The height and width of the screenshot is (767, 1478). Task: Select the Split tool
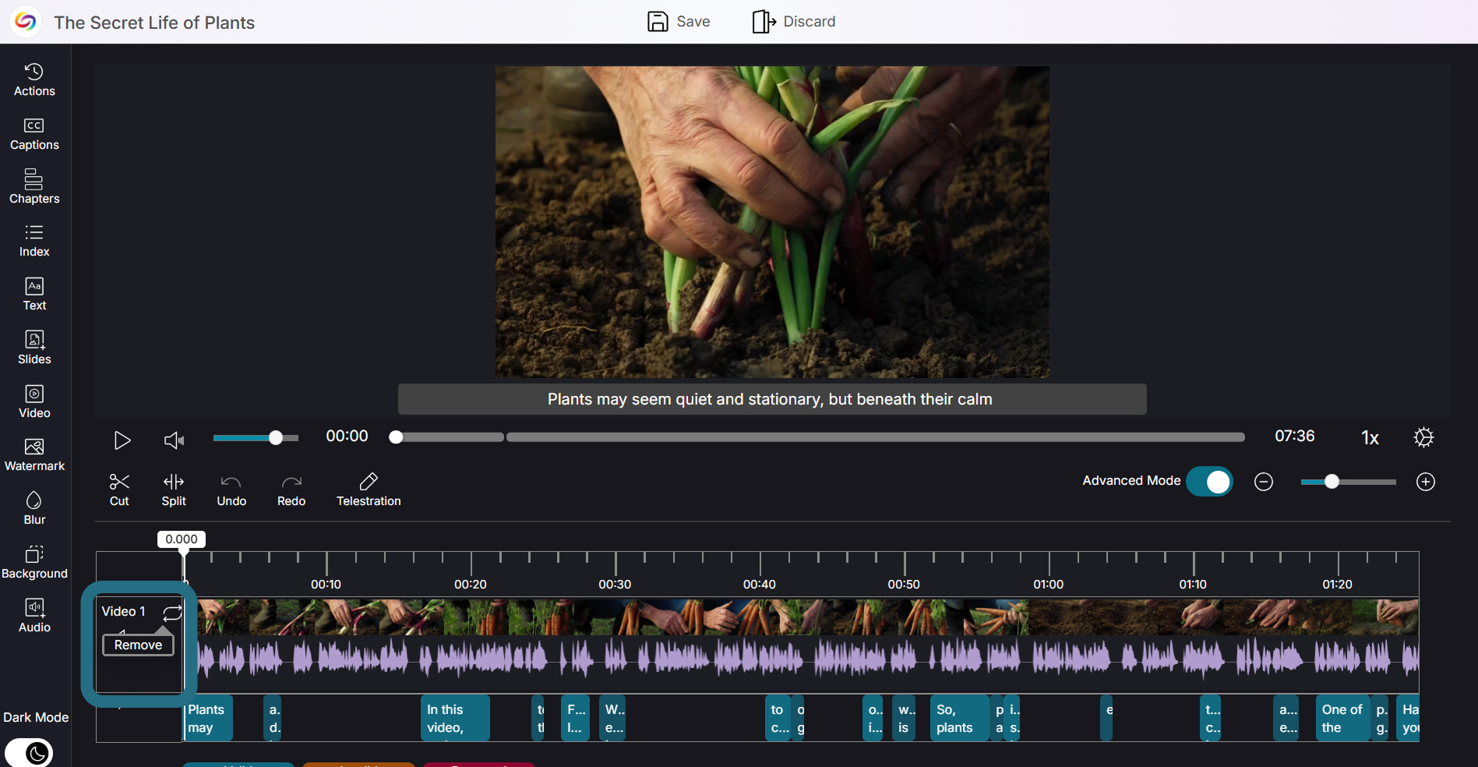tap(174, 490)
